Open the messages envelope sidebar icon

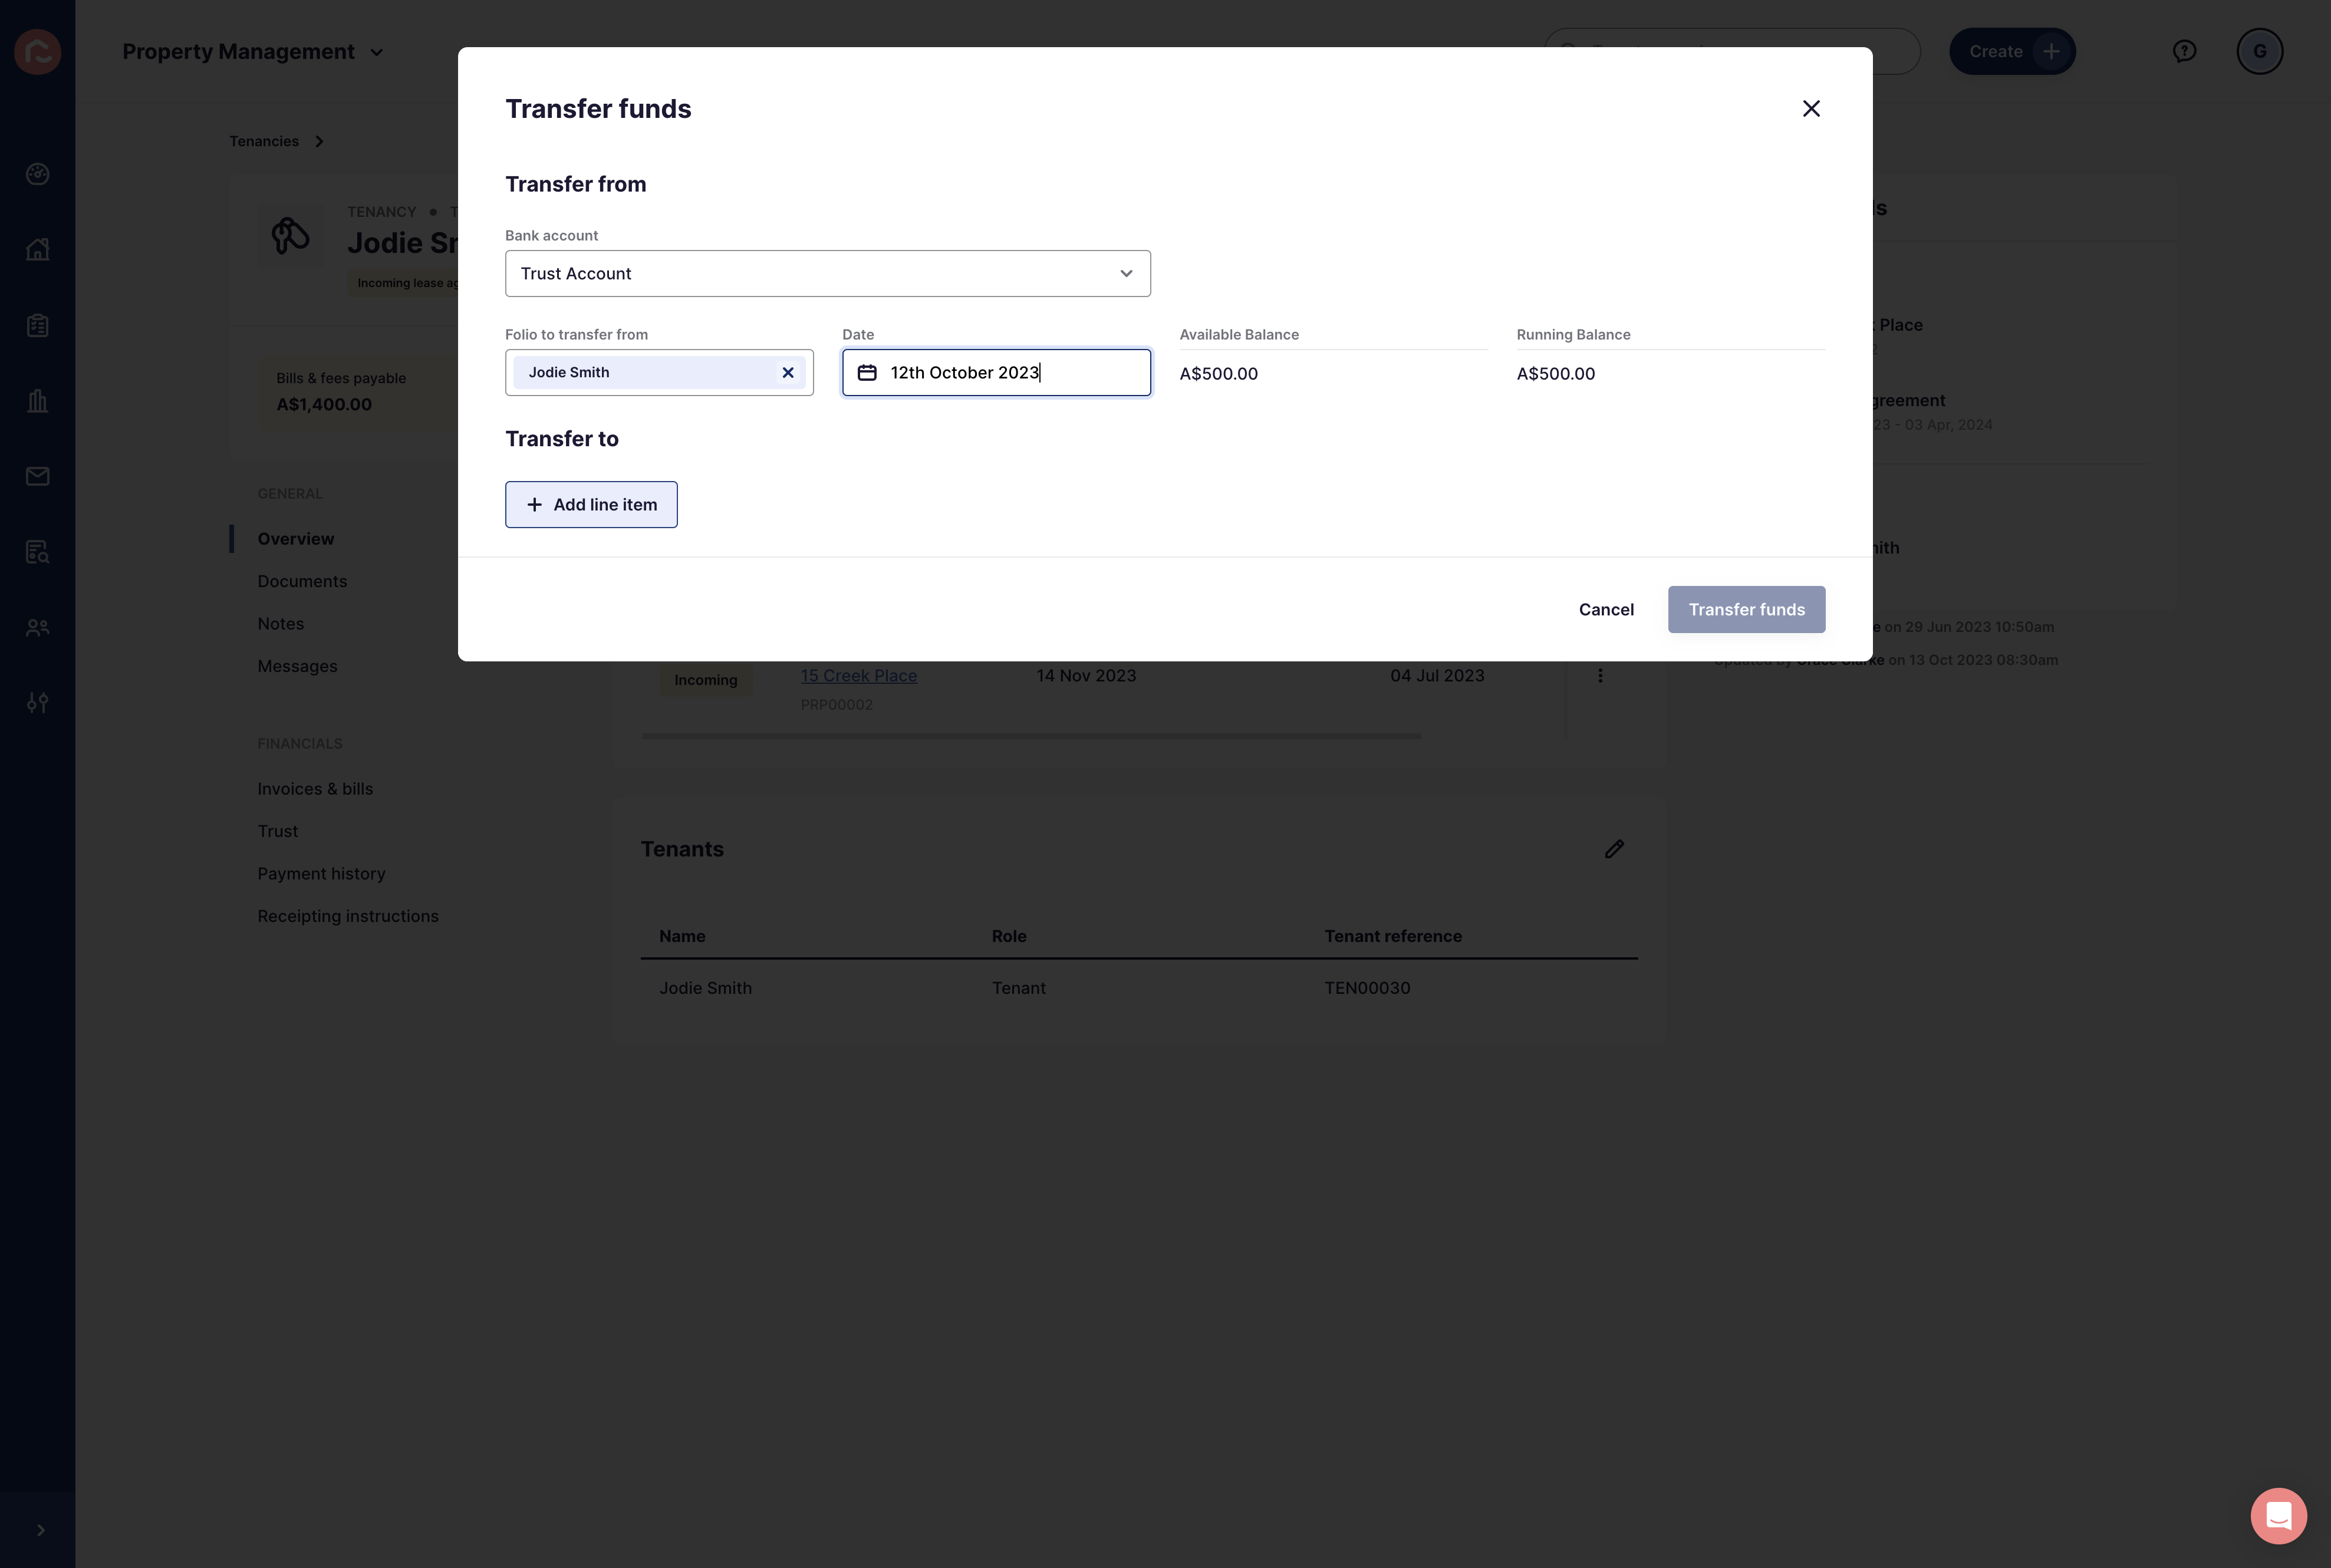38,476
